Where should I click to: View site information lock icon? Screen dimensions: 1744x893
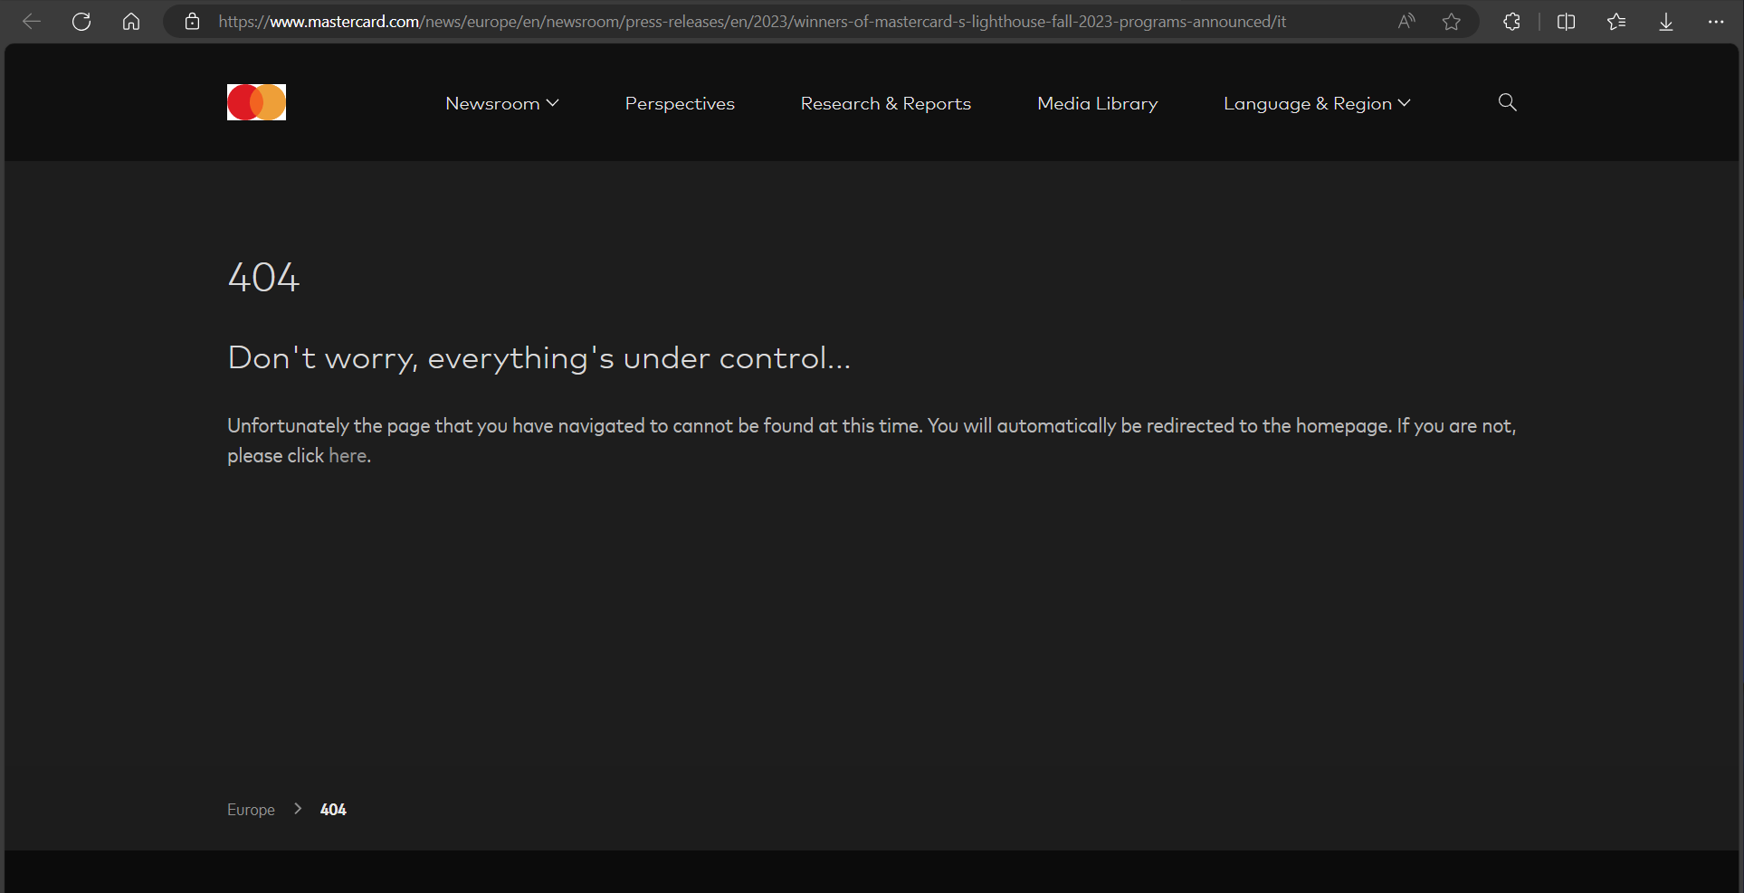[192, 22]
